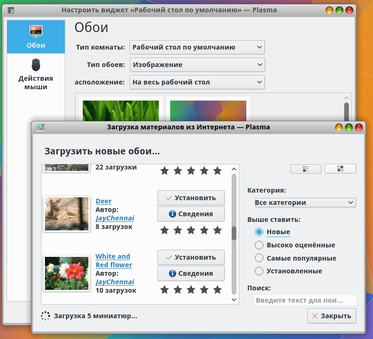
Task: Click scroll-down arrow of wallpaper download list
Action: [x=234, y=300]
